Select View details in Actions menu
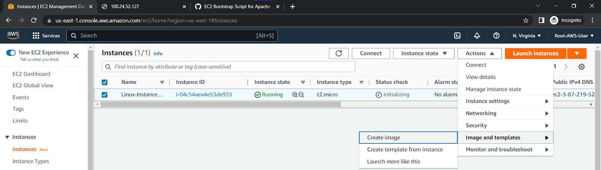The width and height of the screenshot is (601, 170). [506, 77]
